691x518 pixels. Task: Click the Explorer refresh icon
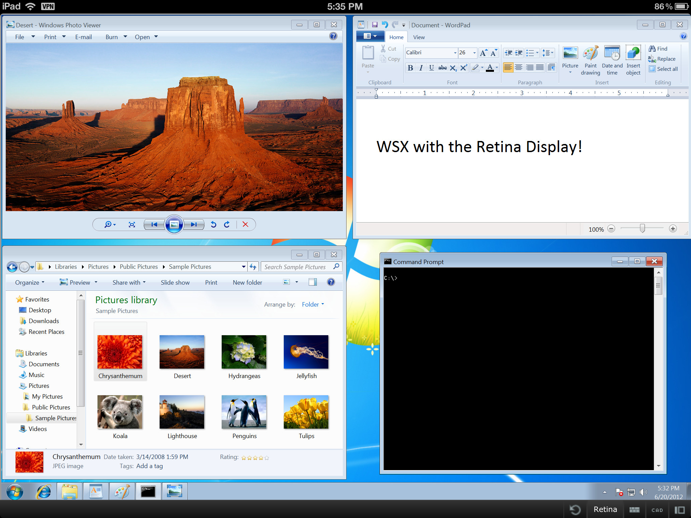coord(253,267)
